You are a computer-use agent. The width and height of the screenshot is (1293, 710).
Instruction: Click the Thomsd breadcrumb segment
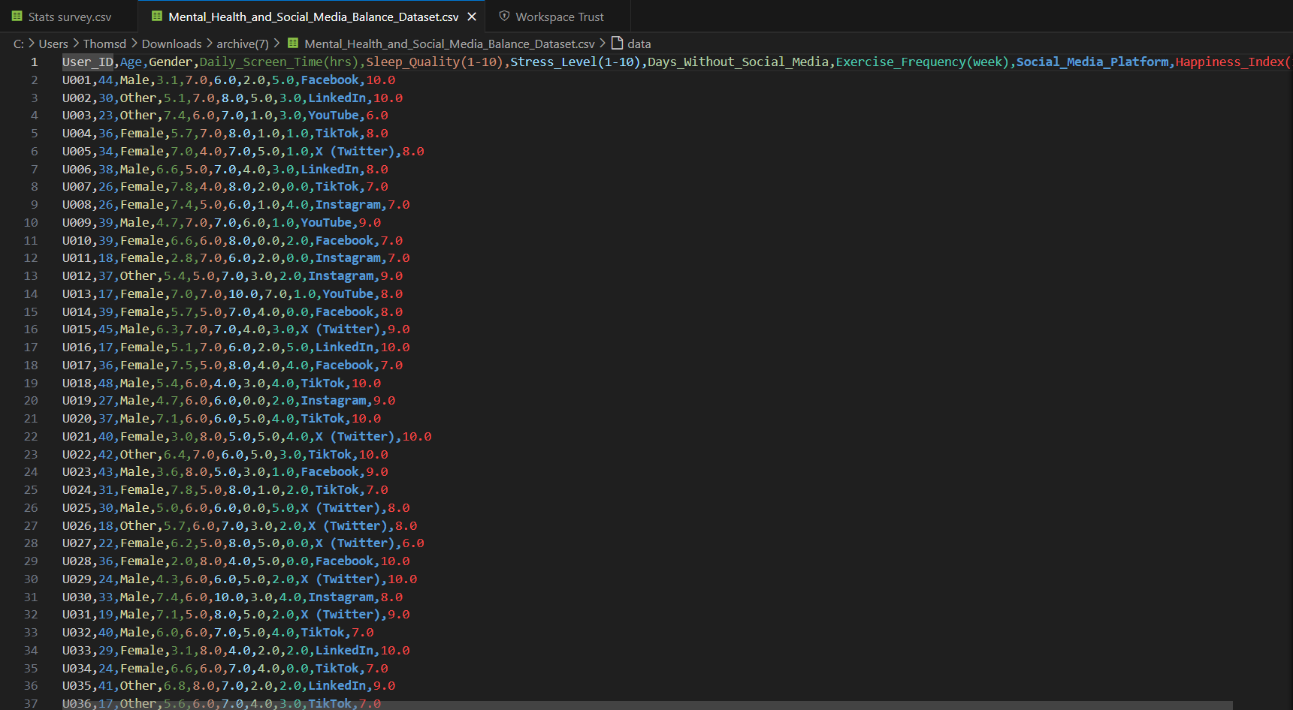104,44
